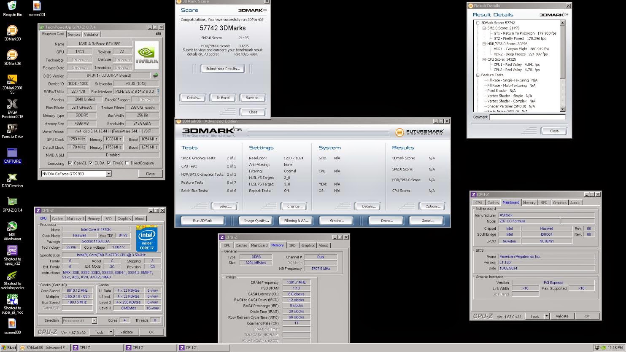Open the Tools dropdown arrow in CPU-Z Mainboard window
Image resolution: width=626 pixels, height=352 pixels.
[x=546, y=316]
